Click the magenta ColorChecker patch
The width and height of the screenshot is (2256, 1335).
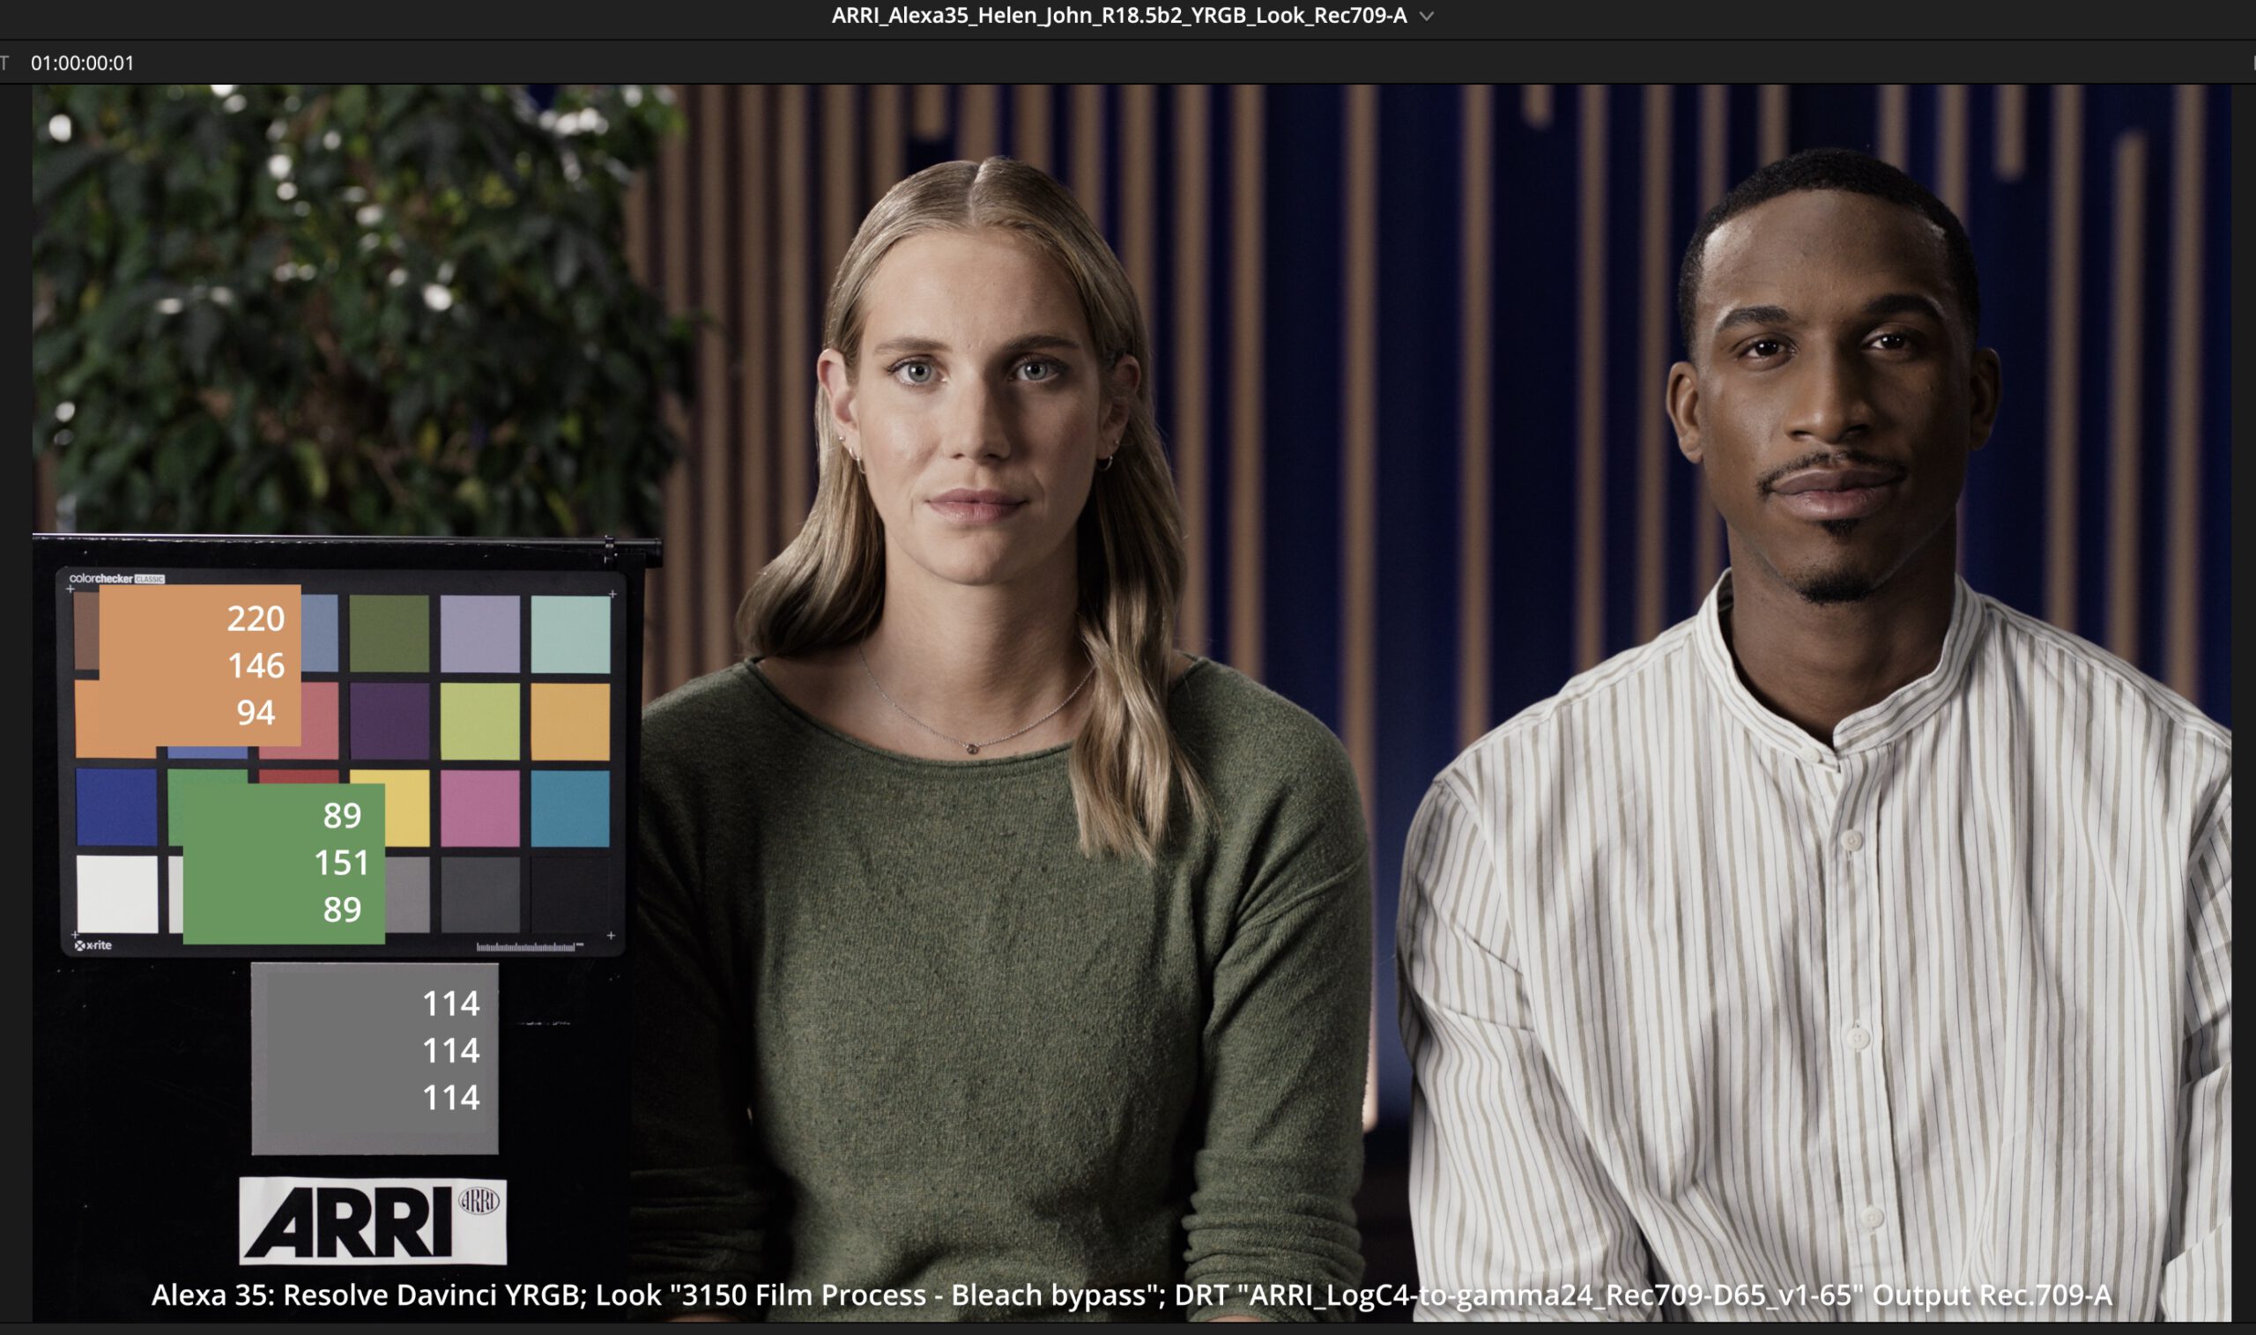479,807
